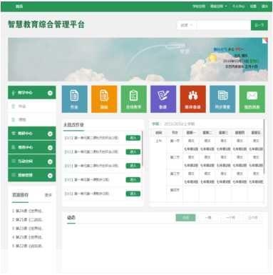Open ranking item number 5 (第22课)

click(28, 246)
